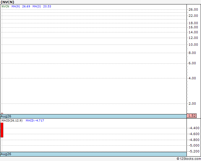The image size is (201, 161).
Task: Click the 6.00 price axis label
Action: point(192,63)
